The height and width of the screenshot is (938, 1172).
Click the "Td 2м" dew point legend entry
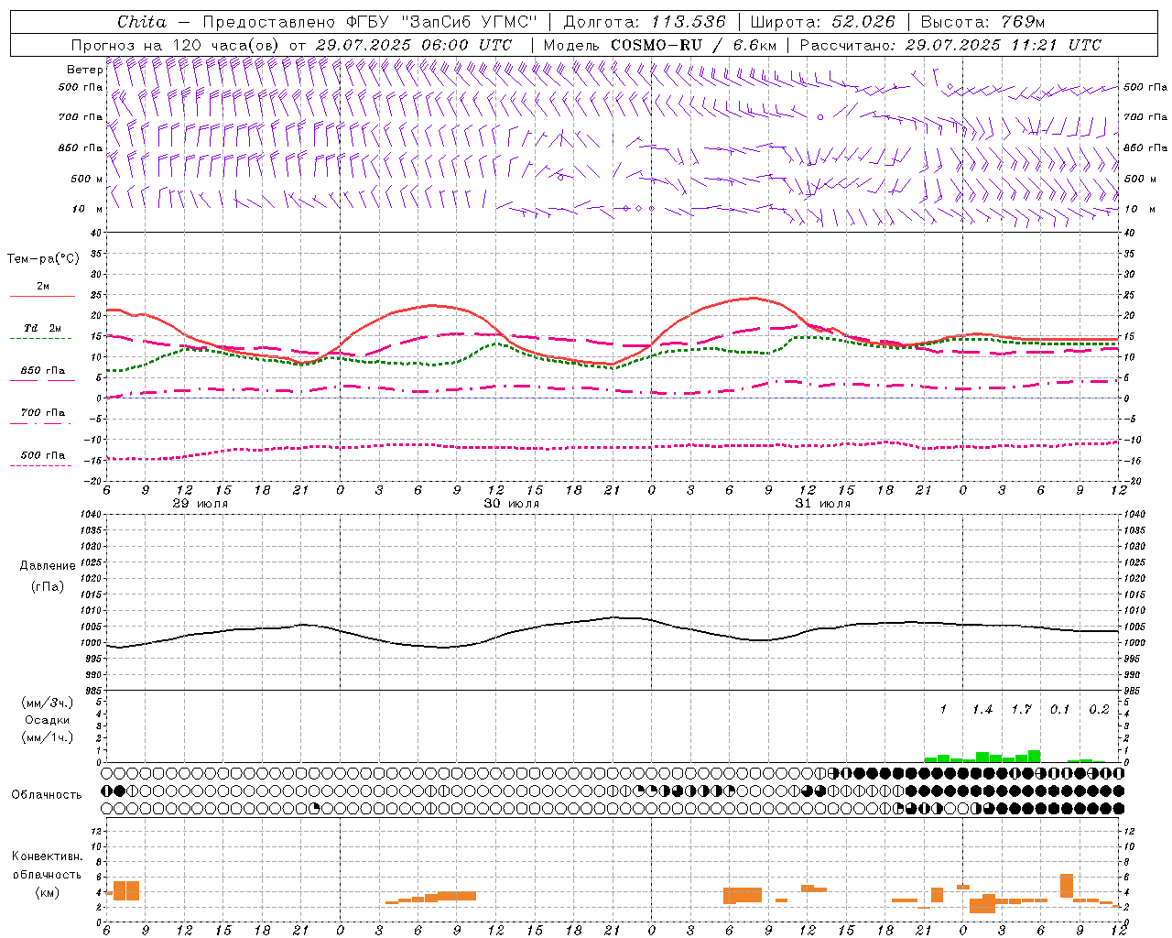pyautogui.click(x=43, y=328)
